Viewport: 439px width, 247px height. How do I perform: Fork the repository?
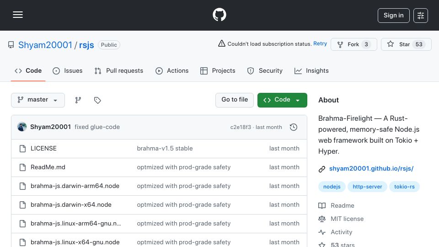353,44
